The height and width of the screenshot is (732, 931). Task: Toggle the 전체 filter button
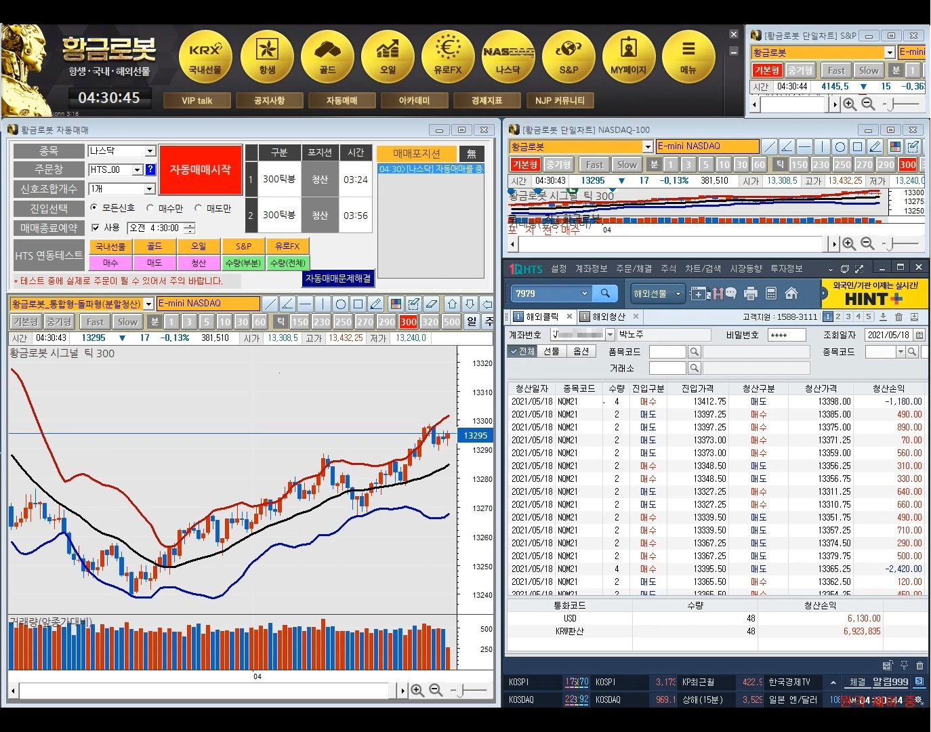[522, 351]
